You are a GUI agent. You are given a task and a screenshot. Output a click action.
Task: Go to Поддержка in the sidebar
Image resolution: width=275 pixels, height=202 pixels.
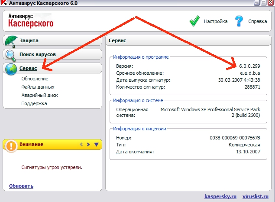34,103
